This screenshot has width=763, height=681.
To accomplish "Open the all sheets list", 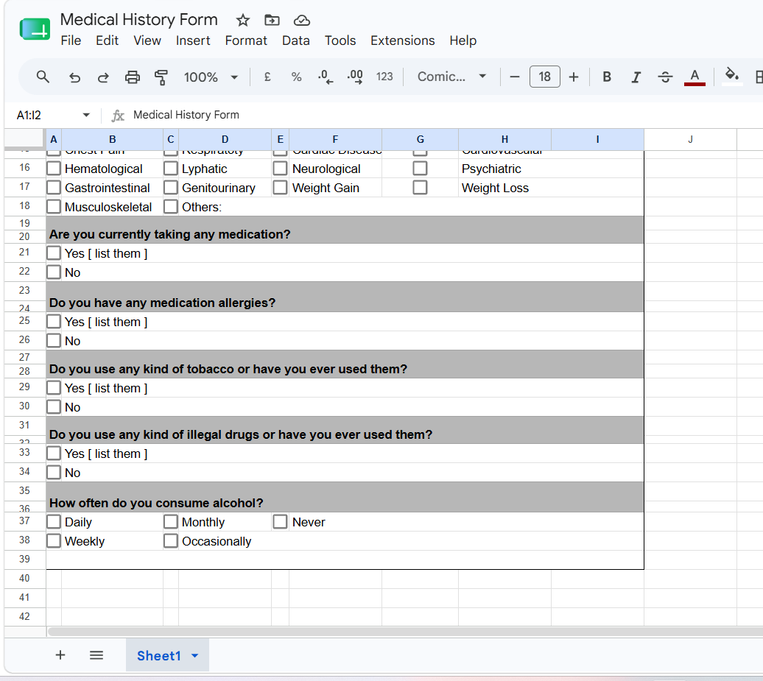I will click(x=96, y=655).
